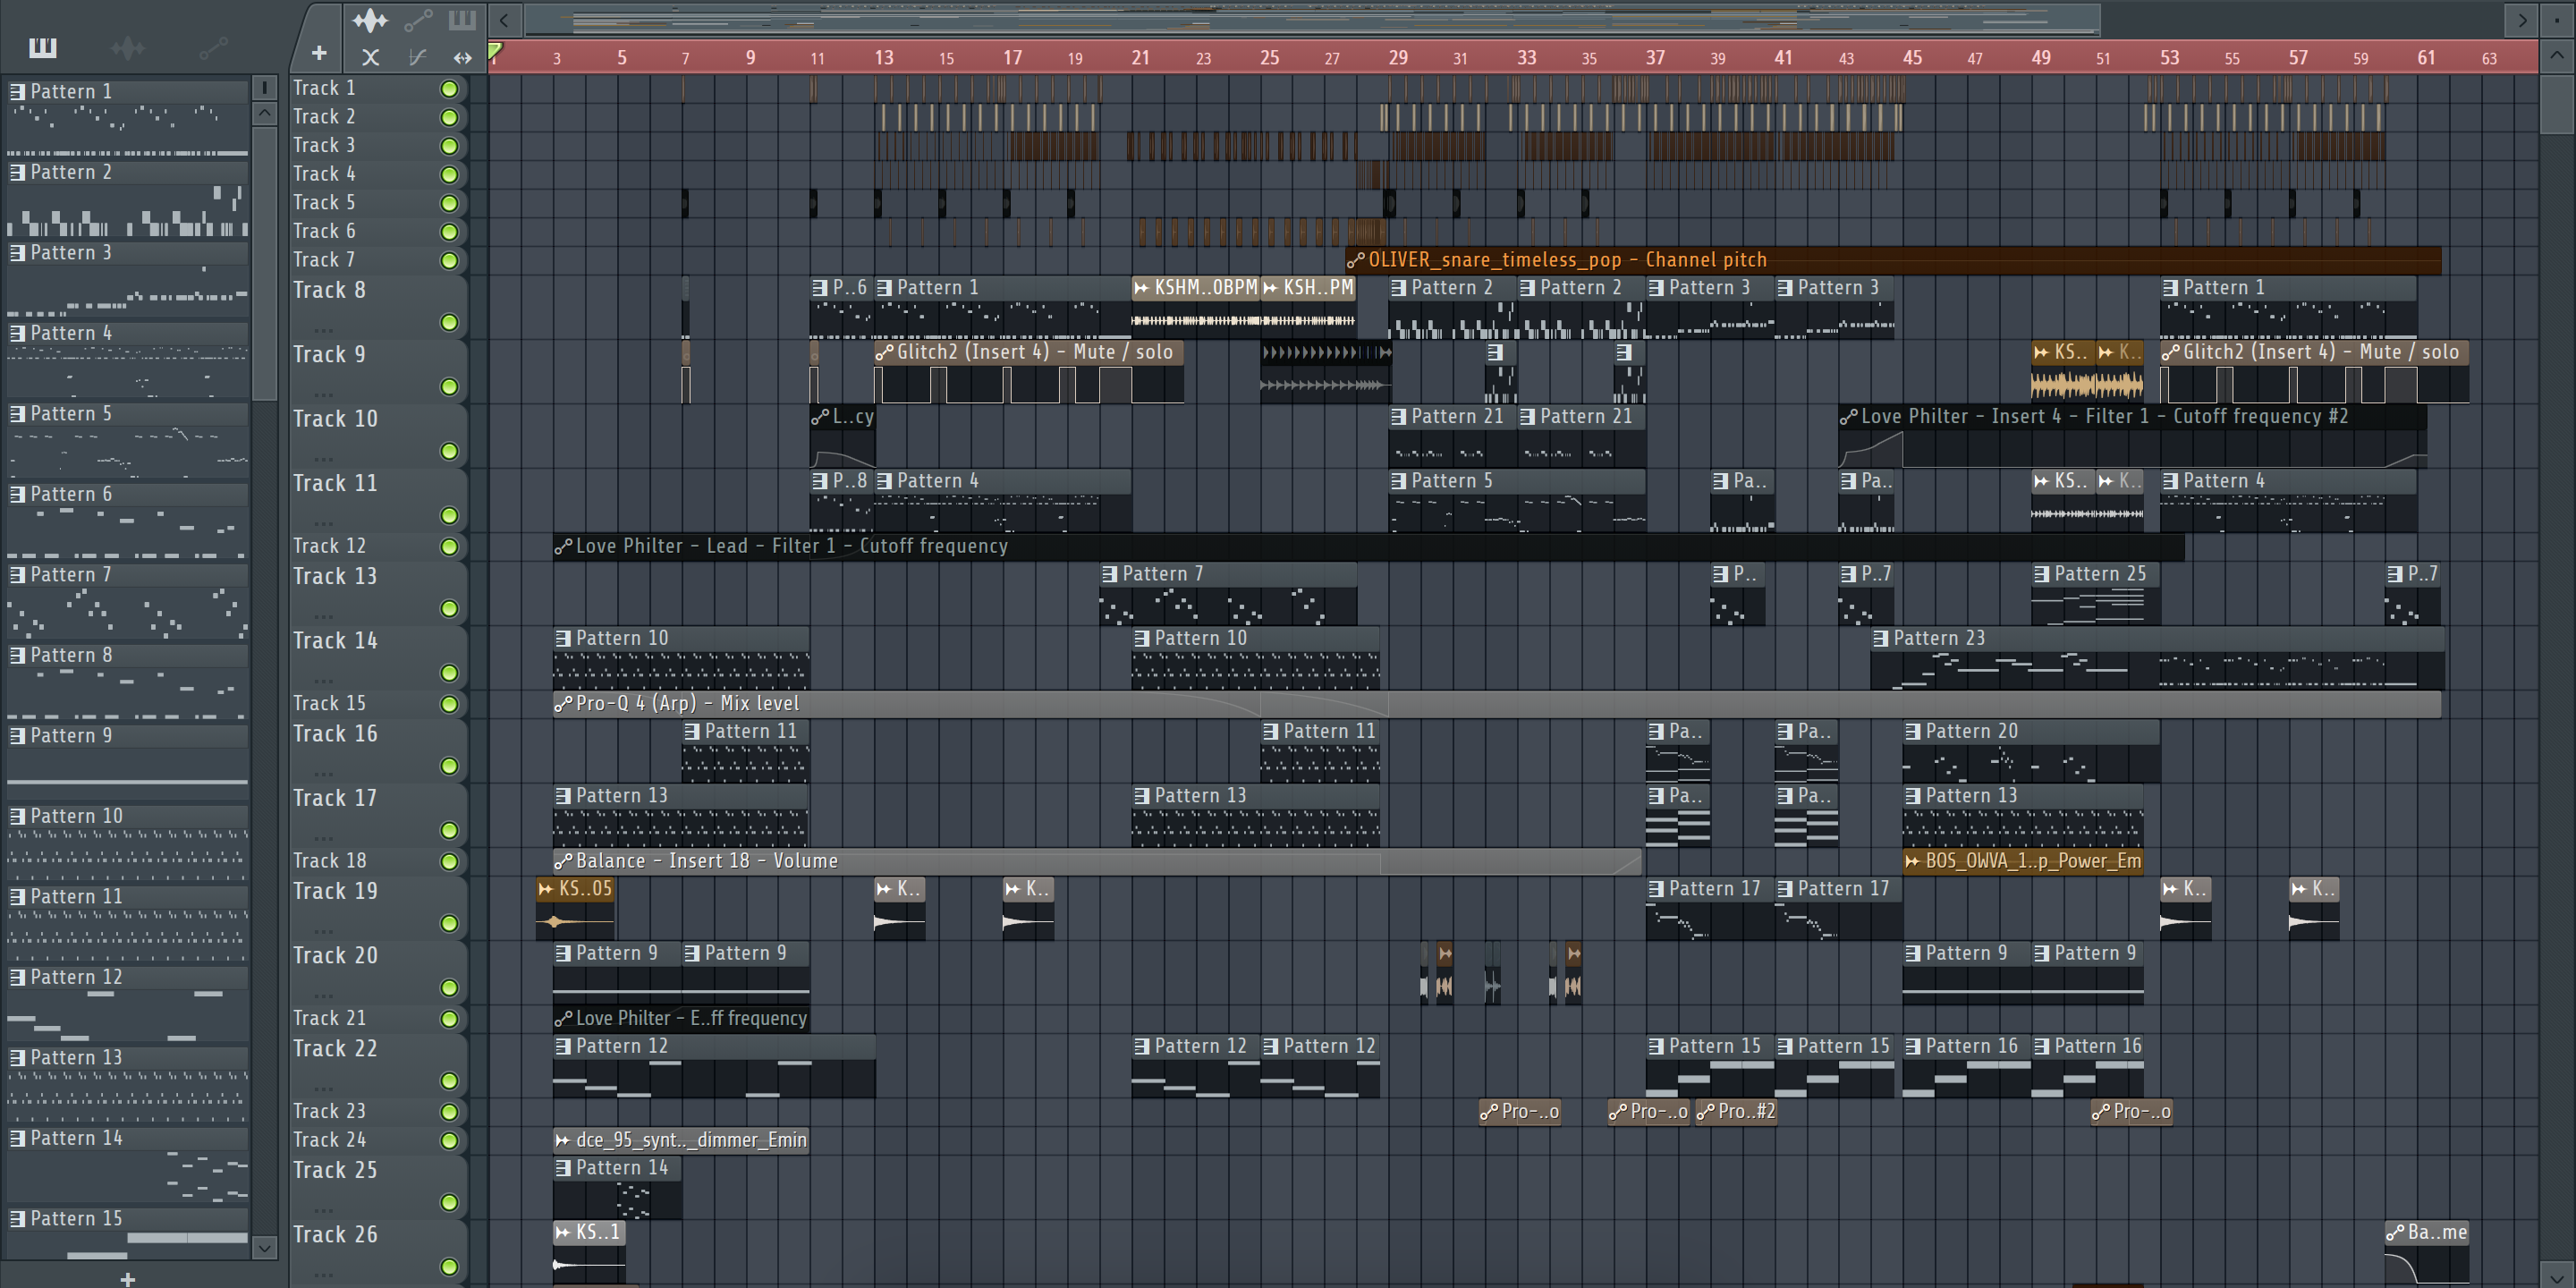Focus pattern clips with the piano icon

pyautogui.click(x=462, y=19)
